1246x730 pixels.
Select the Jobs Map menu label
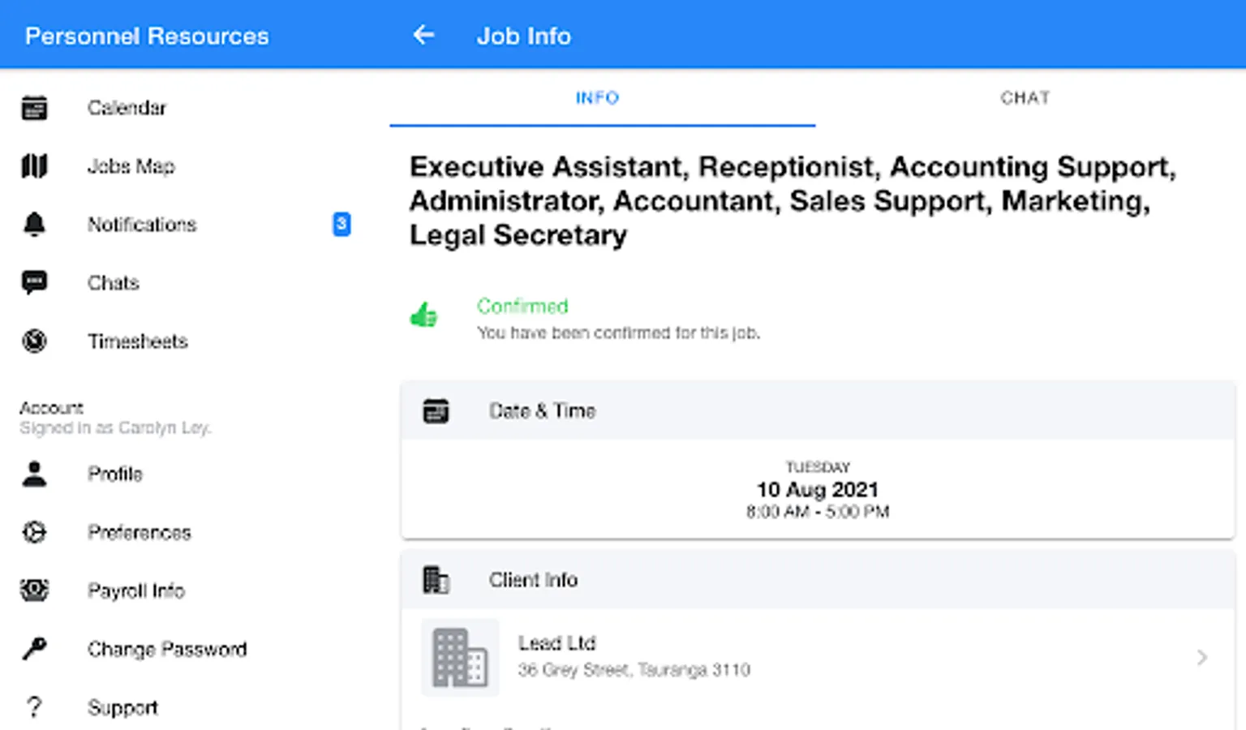click(x=131, y=166)
